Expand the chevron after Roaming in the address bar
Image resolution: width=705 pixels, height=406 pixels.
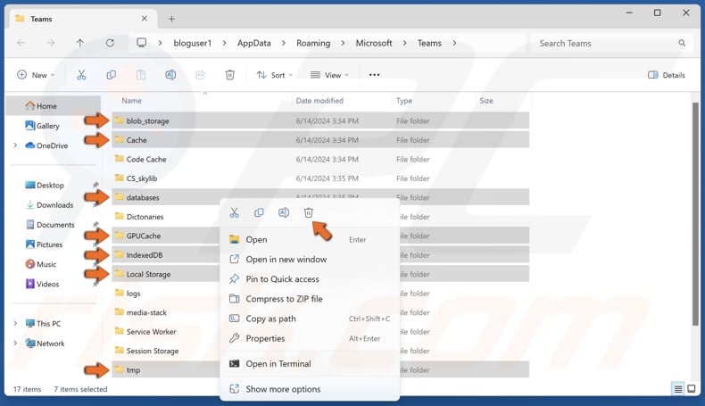click(x=343, y=43)
